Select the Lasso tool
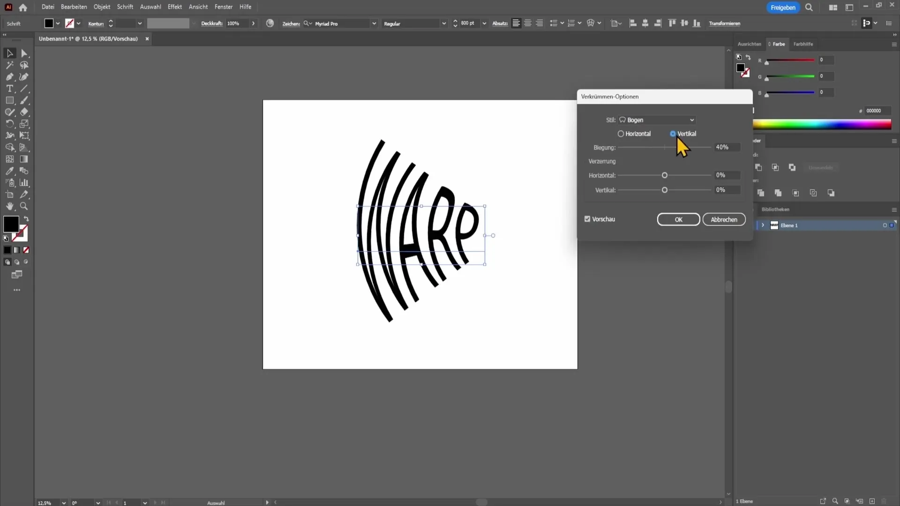 (24, 65)
